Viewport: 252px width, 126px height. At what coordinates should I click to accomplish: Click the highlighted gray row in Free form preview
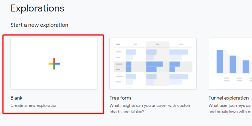153,67
